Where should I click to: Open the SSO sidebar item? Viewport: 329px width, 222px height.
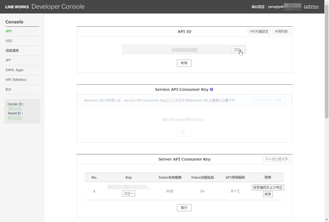pyautogui.click(x=9, y=41)
